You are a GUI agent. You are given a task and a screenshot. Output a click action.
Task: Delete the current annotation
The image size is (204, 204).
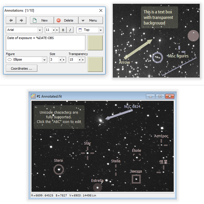point(66,20)
